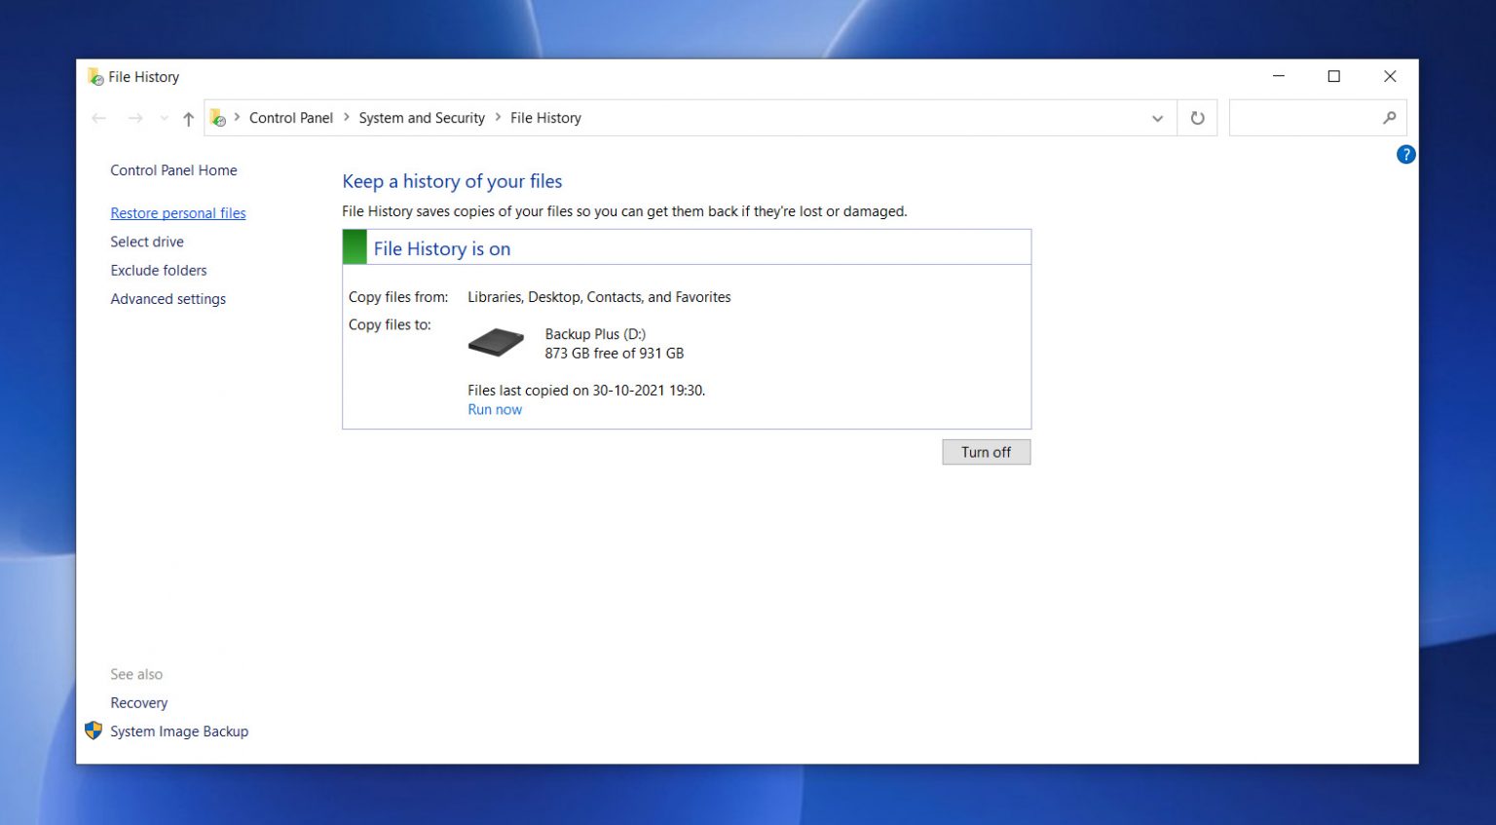Open the address bar dropdown arrow
The height and width of the screenshot is (825, 1496).
pyautogui.click(x=1157, y=117)
